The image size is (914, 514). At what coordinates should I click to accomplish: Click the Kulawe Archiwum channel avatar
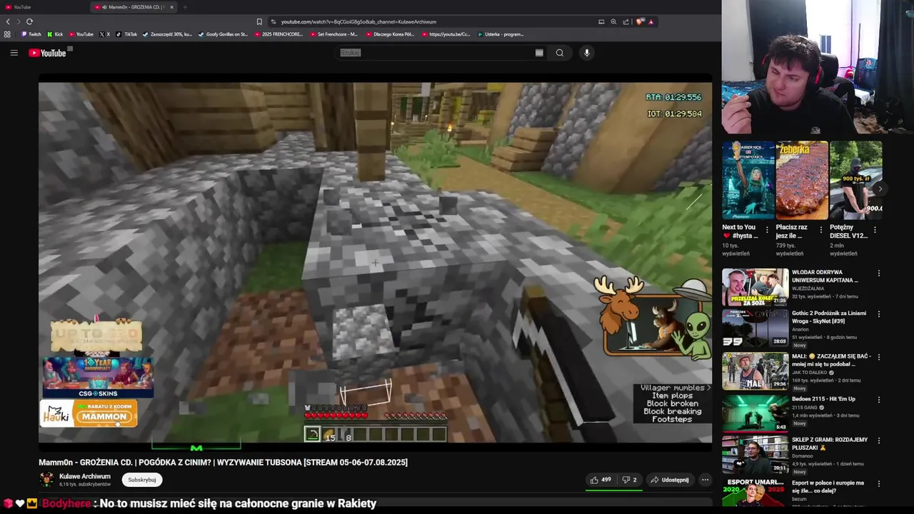click(x=46, y=480)
